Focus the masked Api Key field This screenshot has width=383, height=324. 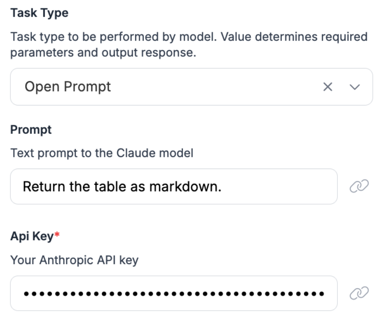(174, 293)
